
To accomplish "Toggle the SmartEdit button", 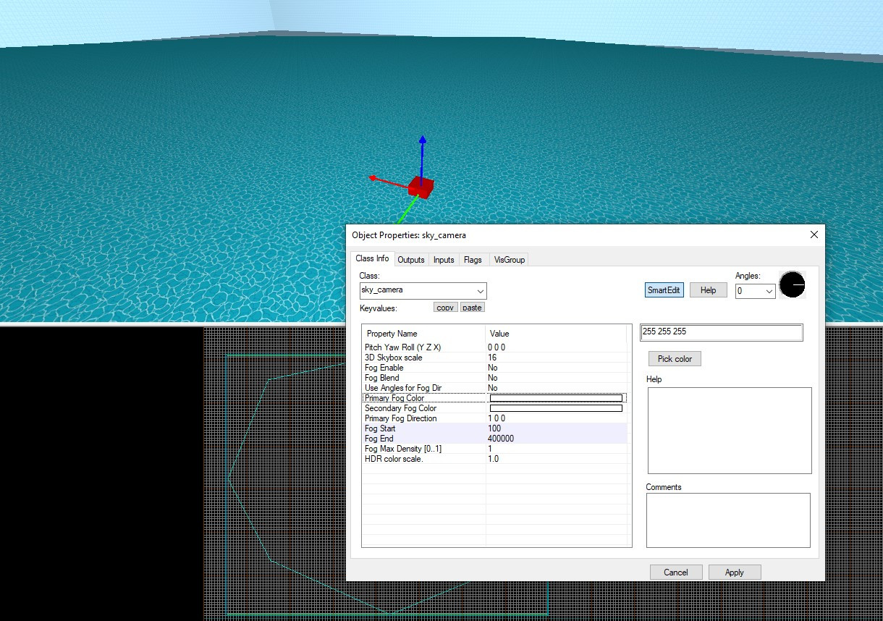I will coord(664,290).
